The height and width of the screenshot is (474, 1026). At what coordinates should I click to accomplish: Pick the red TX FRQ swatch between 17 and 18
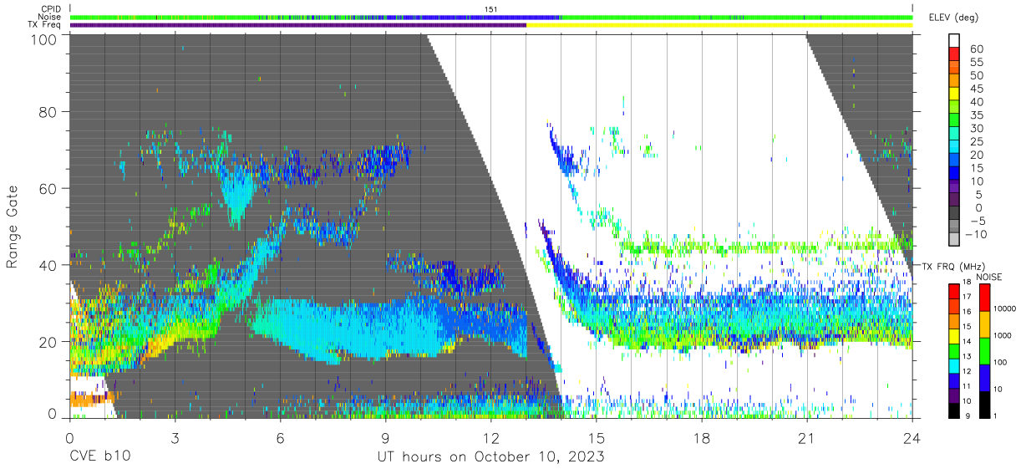click(x=955, y=291)
